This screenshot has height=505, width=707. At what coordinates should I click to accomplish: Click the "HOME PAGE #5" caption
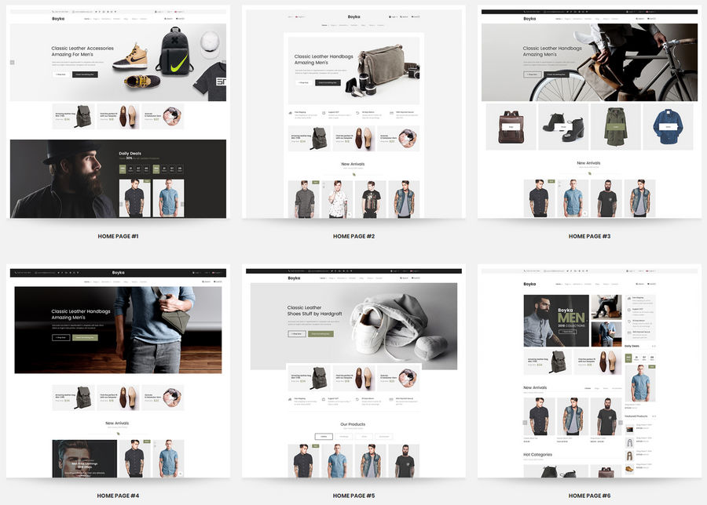(x=354, y=496)
